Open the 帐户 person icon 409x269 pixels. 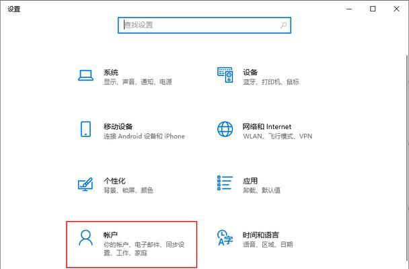coord(85,237)
